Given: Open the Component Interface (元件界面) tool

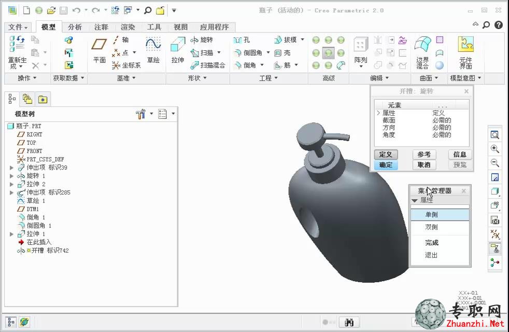Looking at the screenshot, I should coord(465,52).
